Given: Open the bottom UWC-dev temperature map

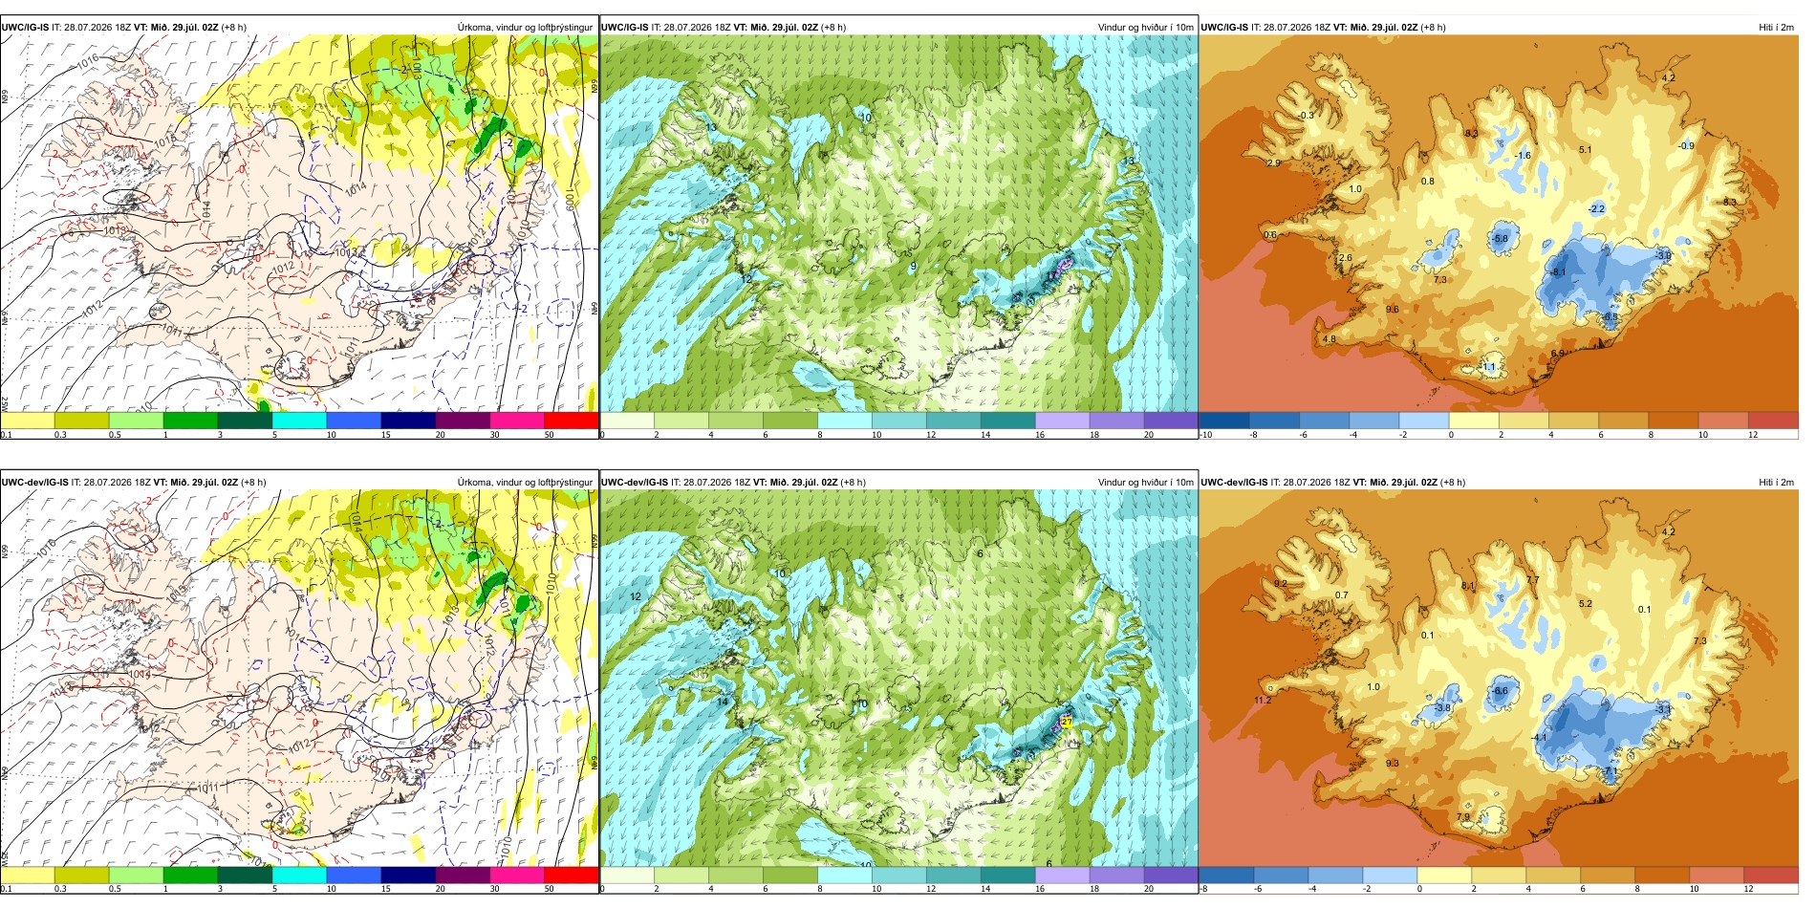Looking at the screenshot, I should click(1499, 679).
